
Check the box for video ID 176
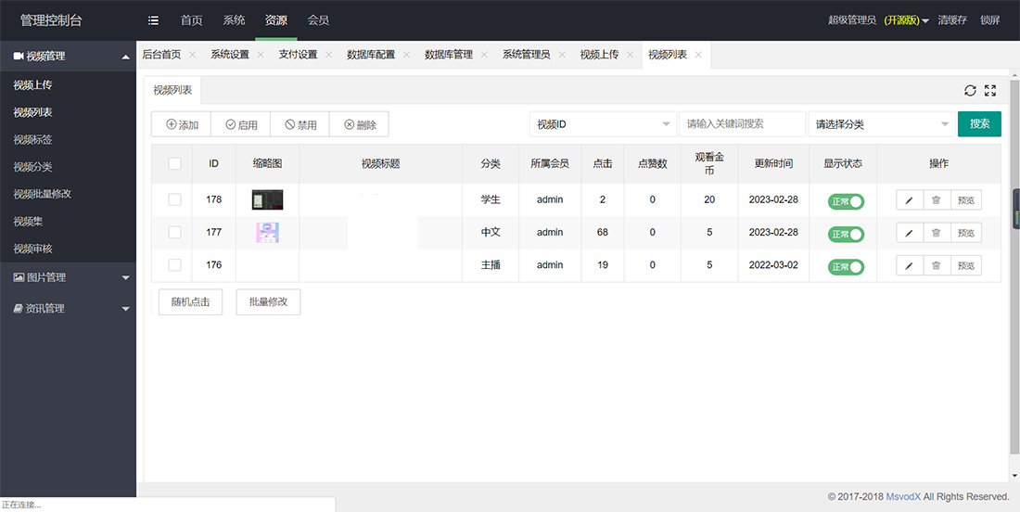(174, 264)
